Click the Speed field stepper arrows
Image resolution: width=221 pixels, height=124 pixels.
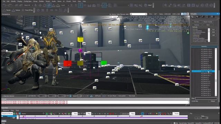point(81,96)
